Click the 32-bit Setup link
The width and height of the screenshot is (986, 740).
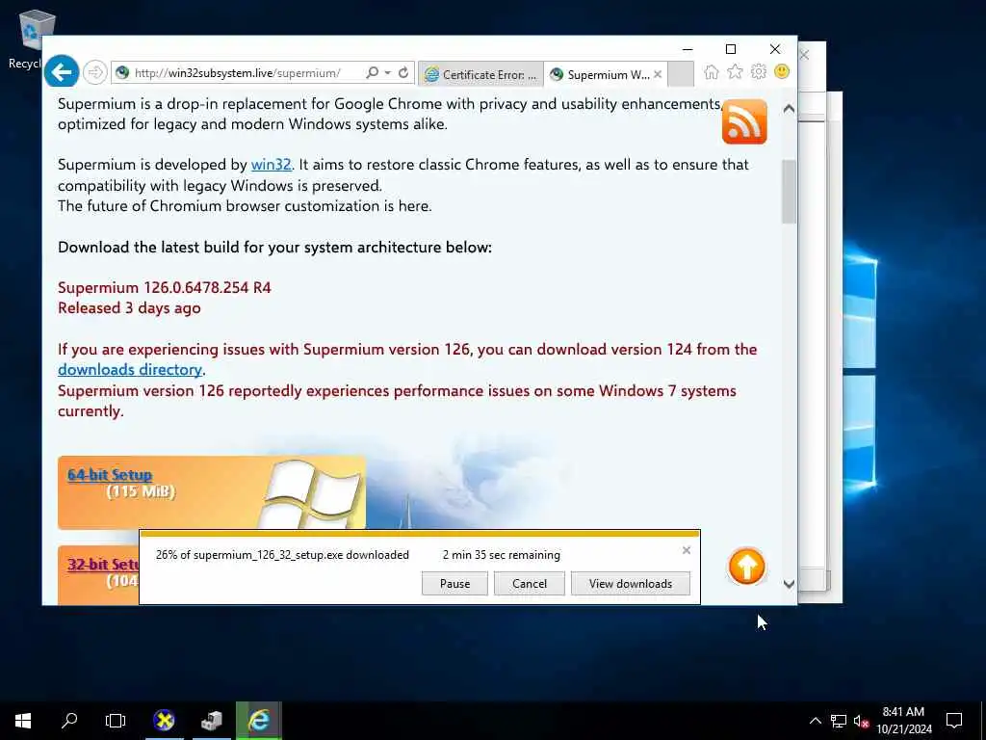(x=103, y=565)
